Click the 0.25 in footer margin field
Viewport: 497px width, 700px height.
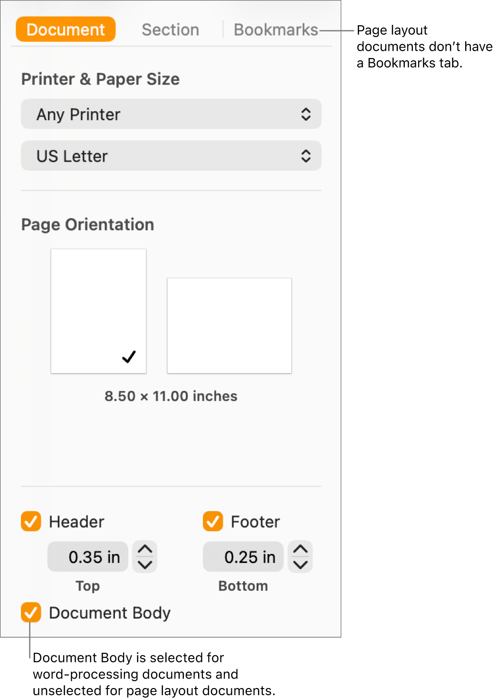243,556
